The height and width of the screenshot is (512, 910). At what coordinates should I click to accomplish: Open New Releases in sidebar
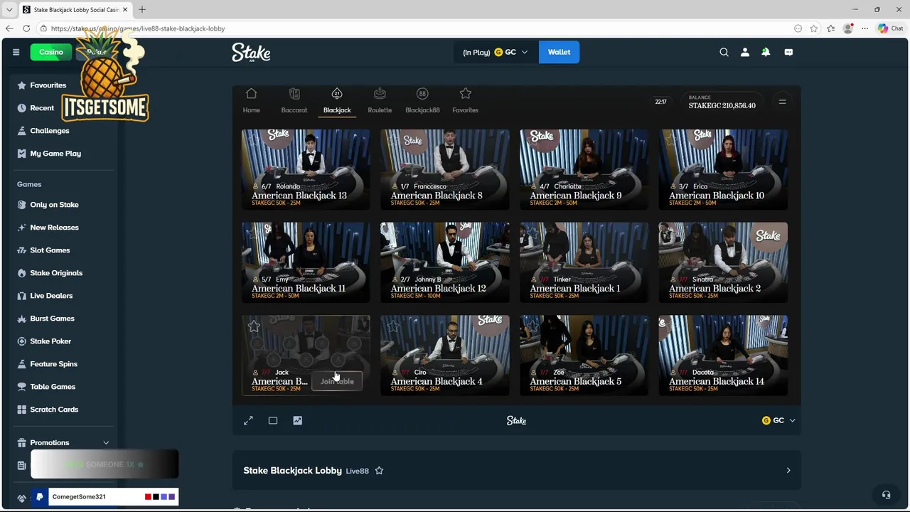coord(54,228)
